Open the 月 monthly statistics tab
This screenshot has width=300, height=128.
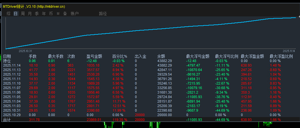pos(30,14)
